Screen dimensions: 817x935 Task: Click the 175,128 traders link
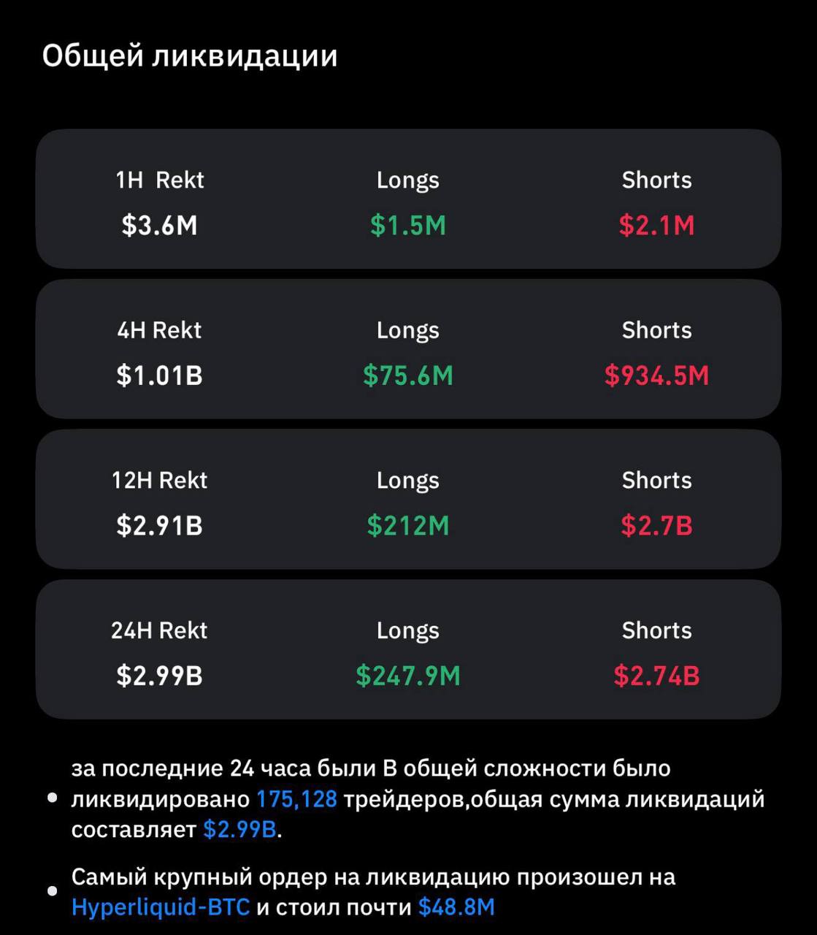click(x=296, y=799)
